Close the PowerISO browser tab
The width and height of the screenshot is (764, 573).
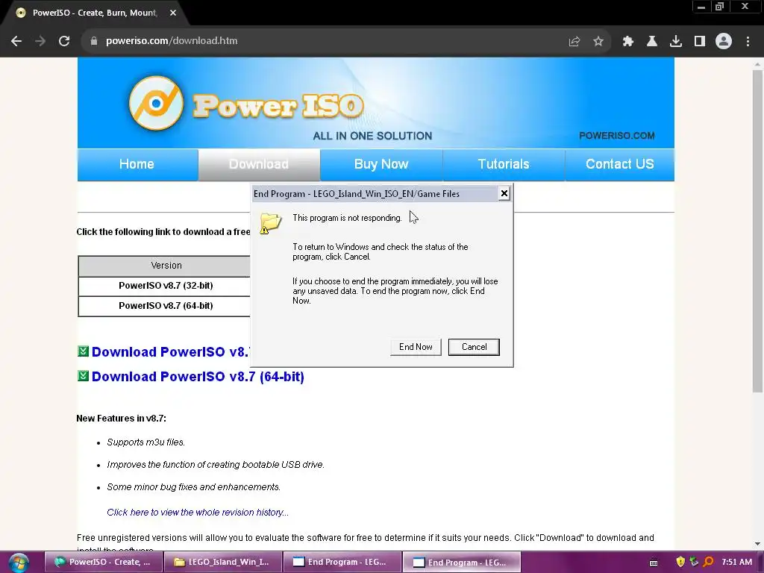pos(173,13)
